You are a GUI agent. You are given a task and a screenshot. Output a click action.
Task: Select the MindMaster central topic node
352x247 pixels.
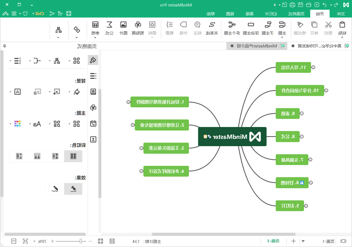[x=232, y=136]
